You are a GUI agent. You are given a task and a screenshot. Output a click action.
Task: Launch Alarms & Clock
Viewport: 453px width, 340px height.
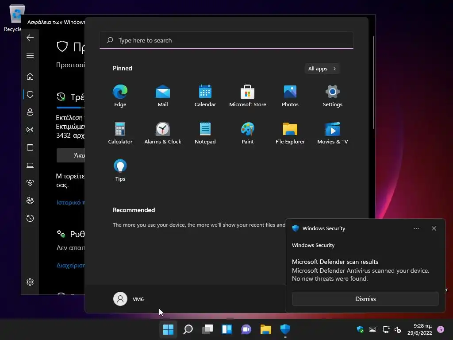click(163, 133)
